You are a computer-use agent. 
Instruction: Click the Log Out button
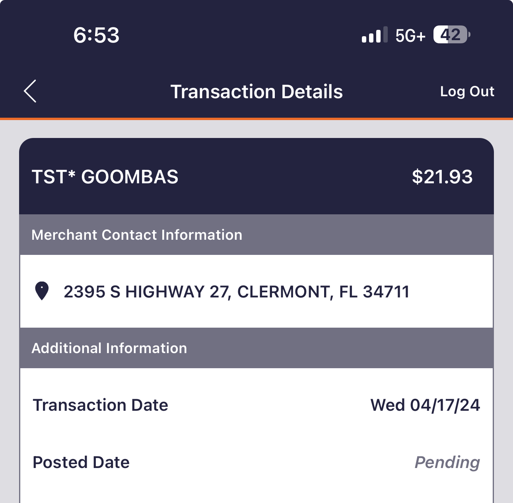(467, 91)
